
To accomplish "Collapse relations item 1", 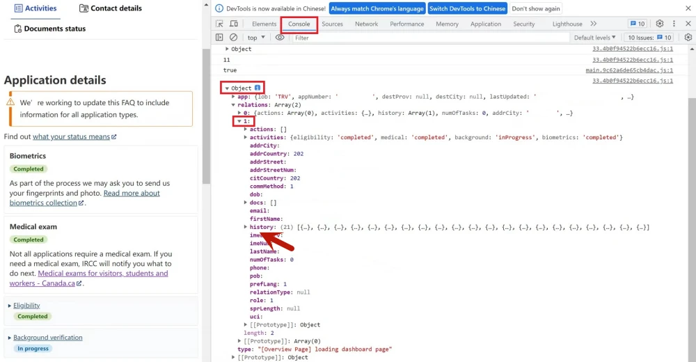I will 239,121.
